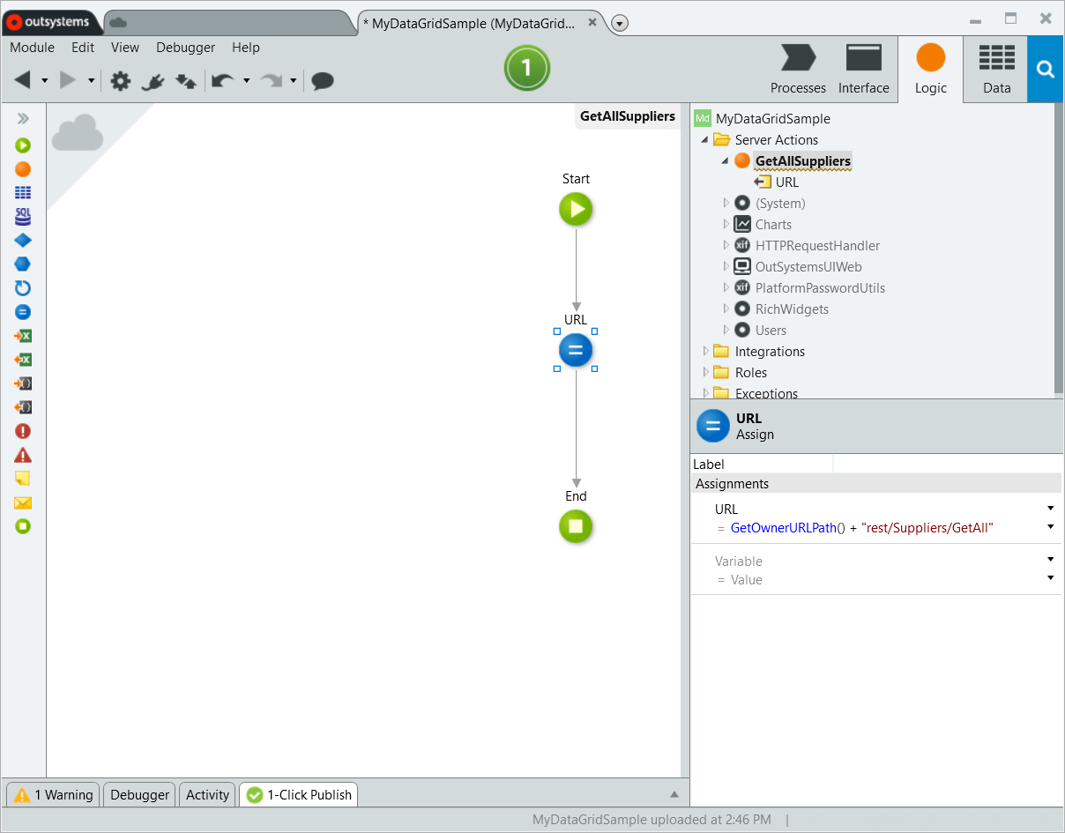This screenshot has width=1065, height=833.
Task: Open the Debugger menu
Action: coord(185,48)
